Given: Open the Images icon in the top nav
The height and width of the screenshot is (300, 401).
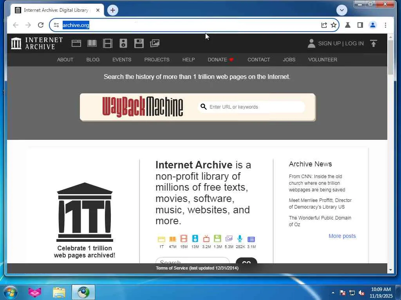Looking at the screenshot, I should click(x=155, y=43).
